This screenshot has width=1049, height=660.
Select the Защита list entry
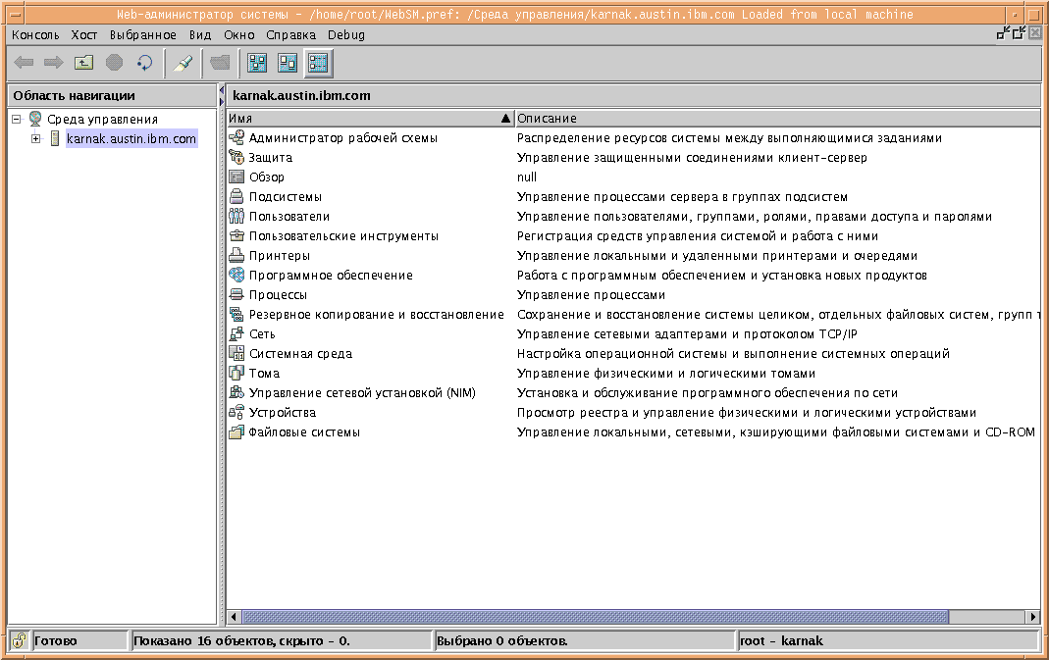coord(270,158)
